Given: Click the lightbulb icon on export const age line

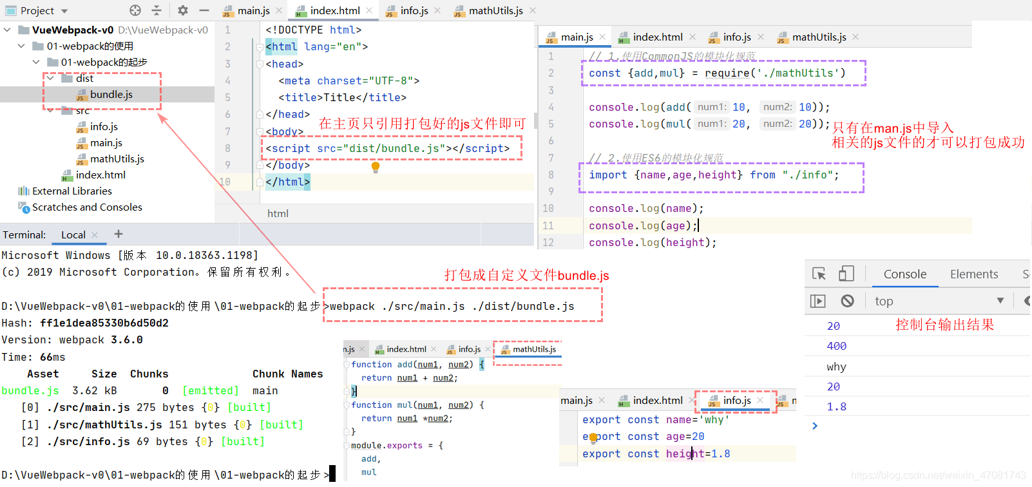Looking at the screenshot, I should [593, 438].
